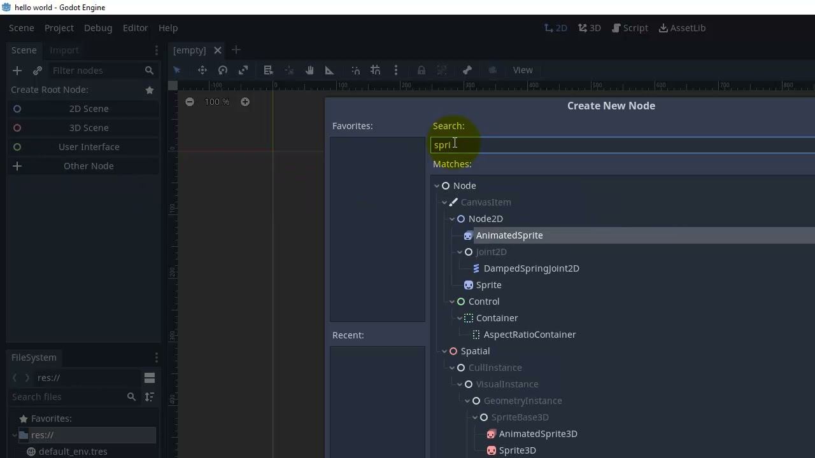Open the skeleton bone options icon

pos(467,70)
